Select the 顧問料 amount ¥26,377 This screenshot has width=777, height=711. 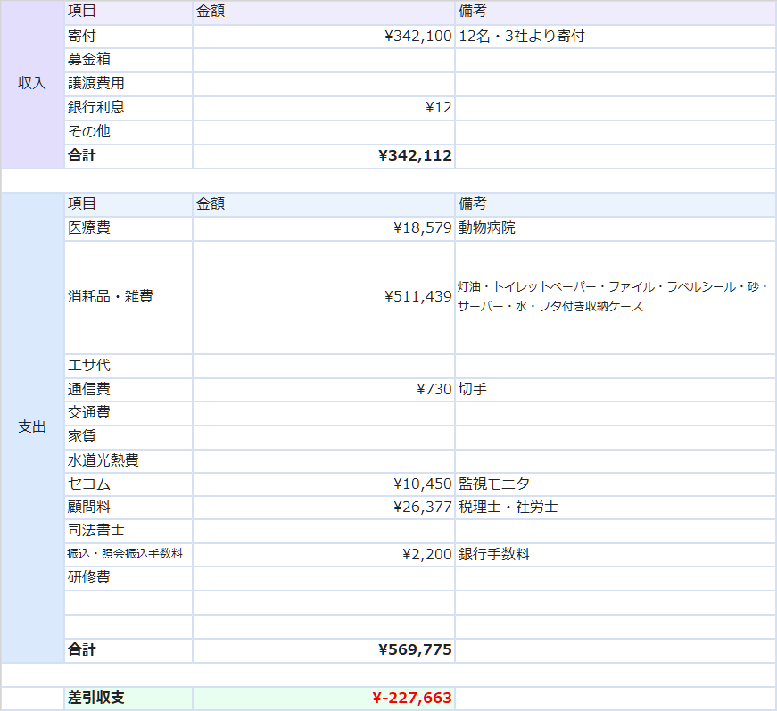(422, 508)
